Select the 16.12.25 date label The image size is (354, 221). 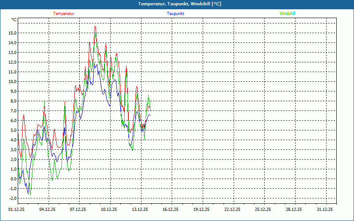170,210
